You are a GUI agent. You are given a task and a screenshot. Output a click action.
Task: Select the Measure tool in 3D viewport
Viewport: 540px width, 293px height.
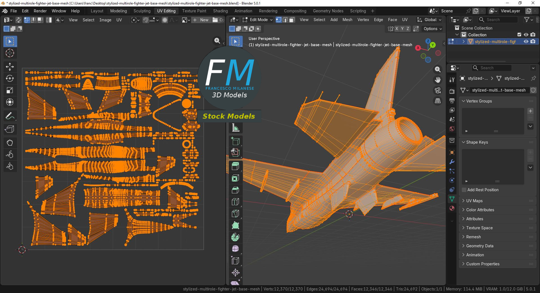click(235, 128)
